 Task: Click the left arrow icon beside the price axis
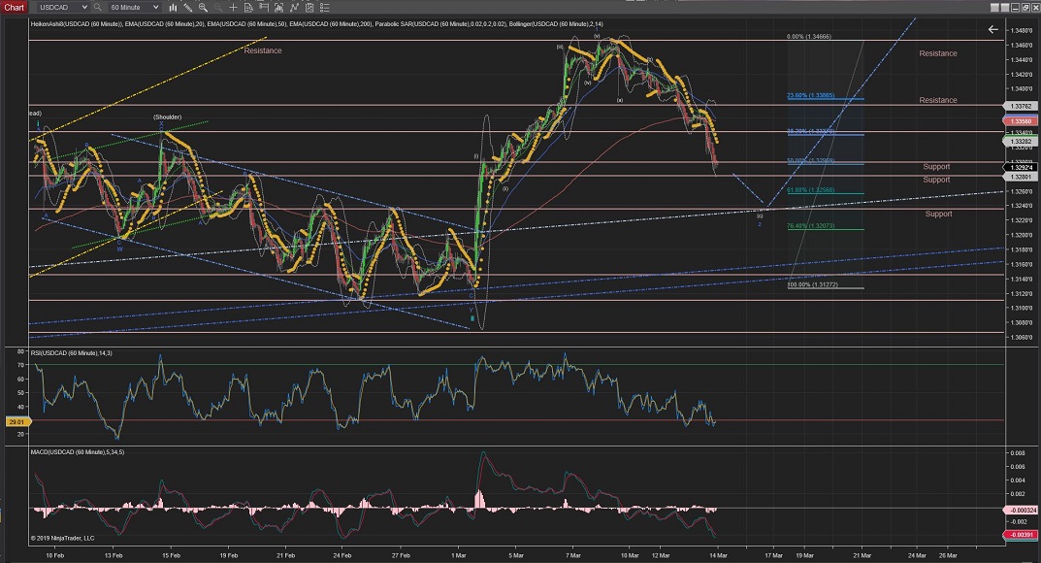[x=993, y=29]
